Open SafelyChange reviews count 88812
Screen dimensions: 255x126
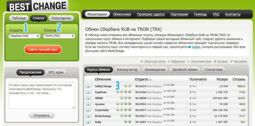point(241,86)
